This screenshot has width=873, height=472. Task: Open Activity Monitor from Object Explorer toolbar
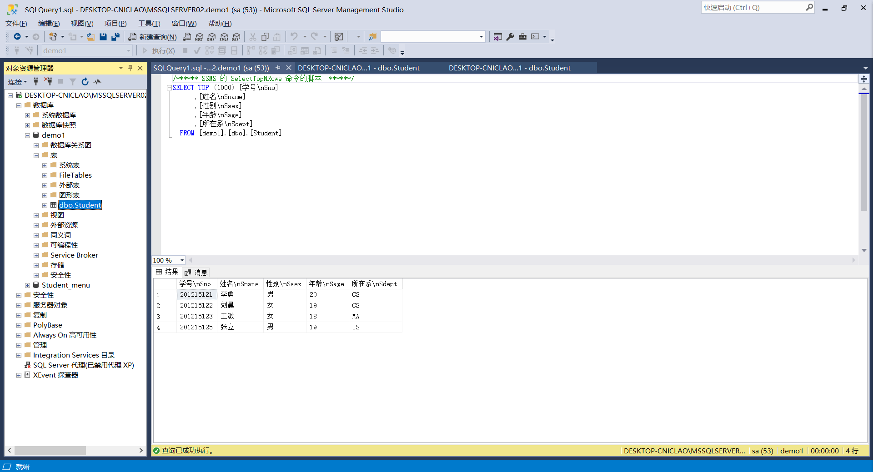[x=97, y=82]
